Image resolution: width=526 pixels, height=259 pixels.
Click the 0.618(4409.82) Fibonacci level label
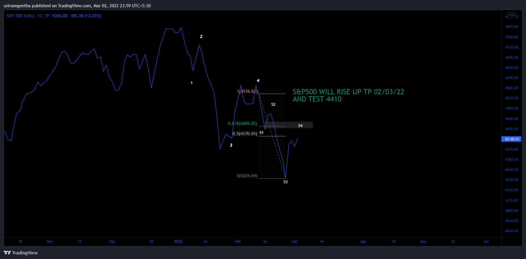(x=243, y=124)
